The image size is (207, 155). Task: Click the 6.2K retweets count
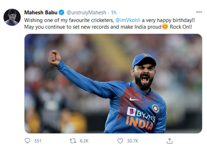click(85, 141)
